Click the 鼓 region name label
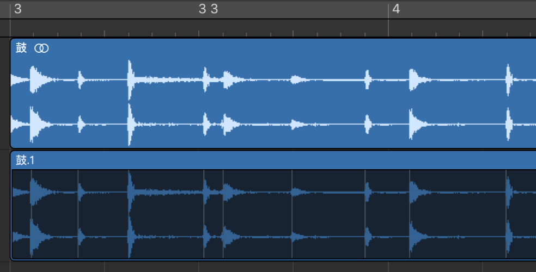Screen dimensions: 536x272 (x=21, y=48)
